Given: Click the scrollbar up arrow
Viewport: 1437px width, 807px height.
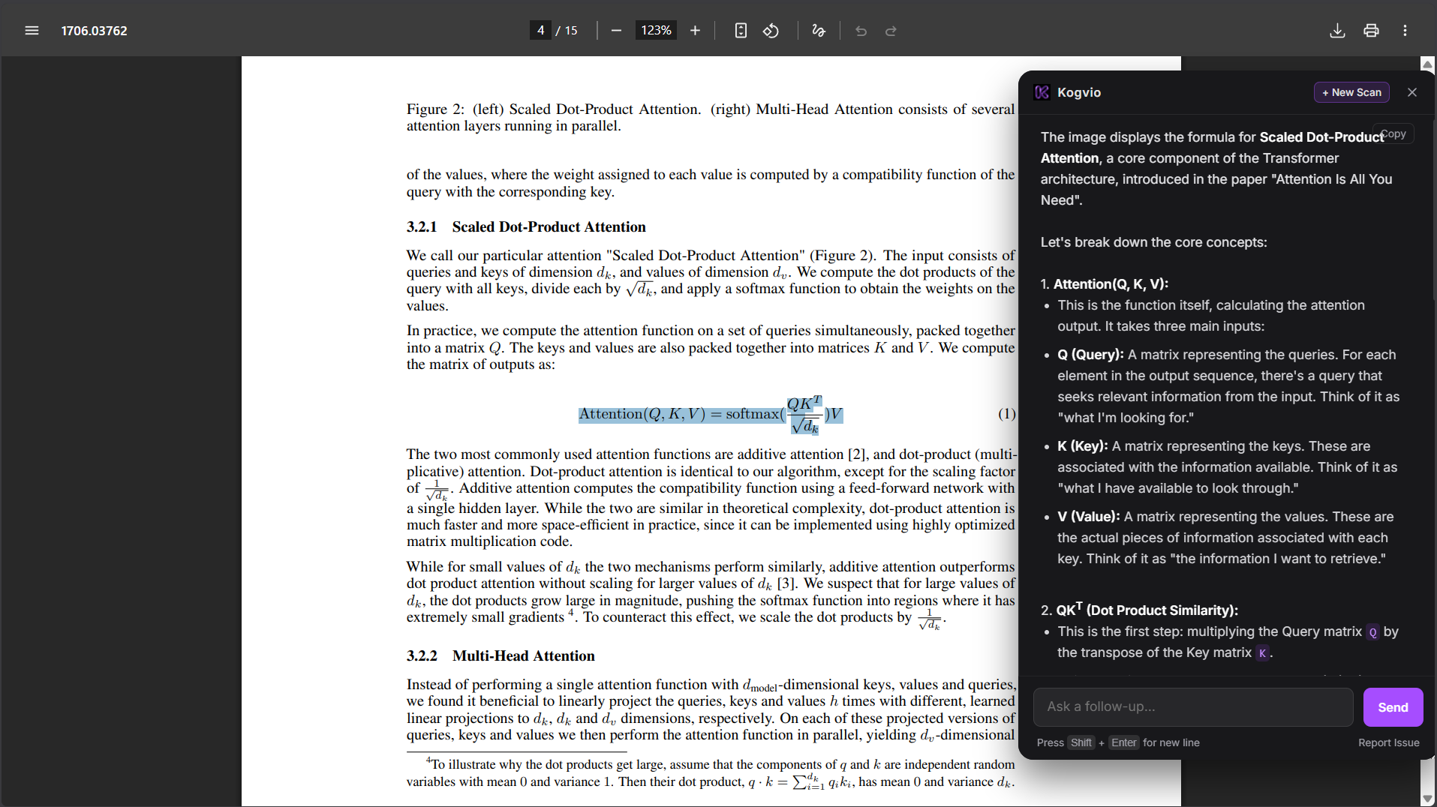Looking at the screenshot, I should pyautogui.click(x=1427, y=64).
